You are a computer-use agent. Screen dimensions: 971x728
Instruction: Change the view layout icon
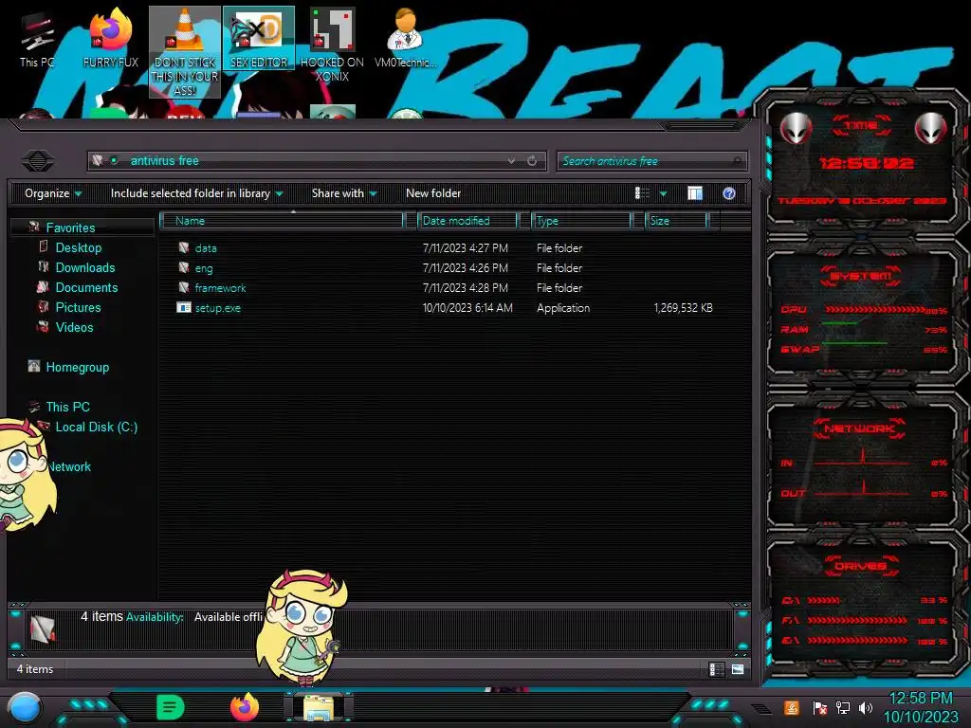point(642,193)
